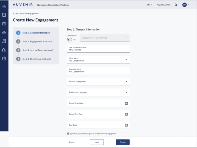Expand the Type of Engagement dropdown

point(126,81)
